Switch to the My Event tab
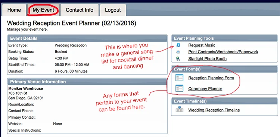The width and height of the screenshot is (280, 137). click(43, 10)
